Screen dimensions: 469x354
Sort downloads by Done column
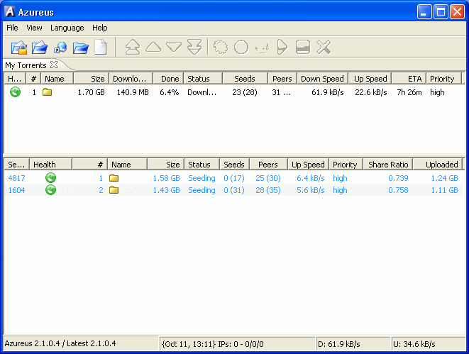pyautogui.click(x=168, y=79)
